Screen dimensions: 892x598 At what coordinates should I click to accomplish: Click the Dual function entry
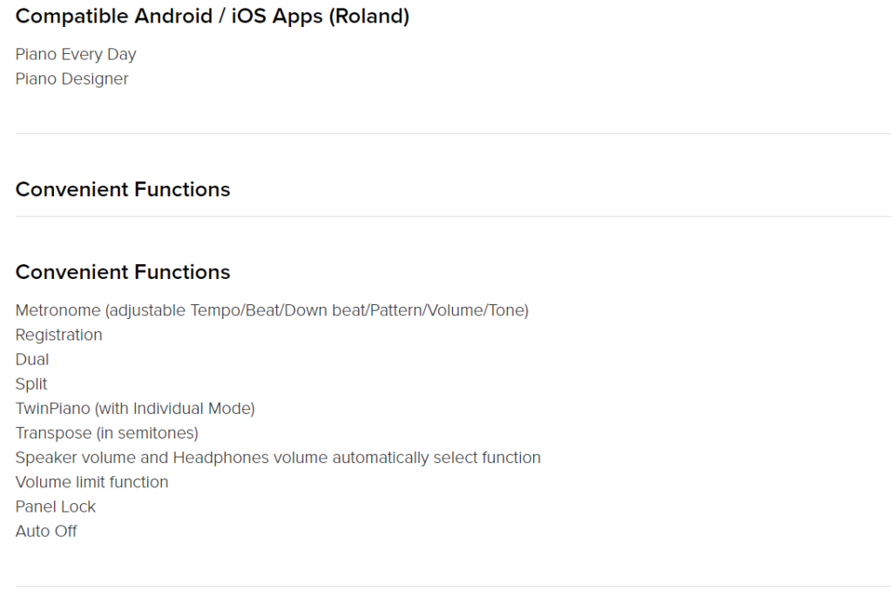(x=32, y=359)
